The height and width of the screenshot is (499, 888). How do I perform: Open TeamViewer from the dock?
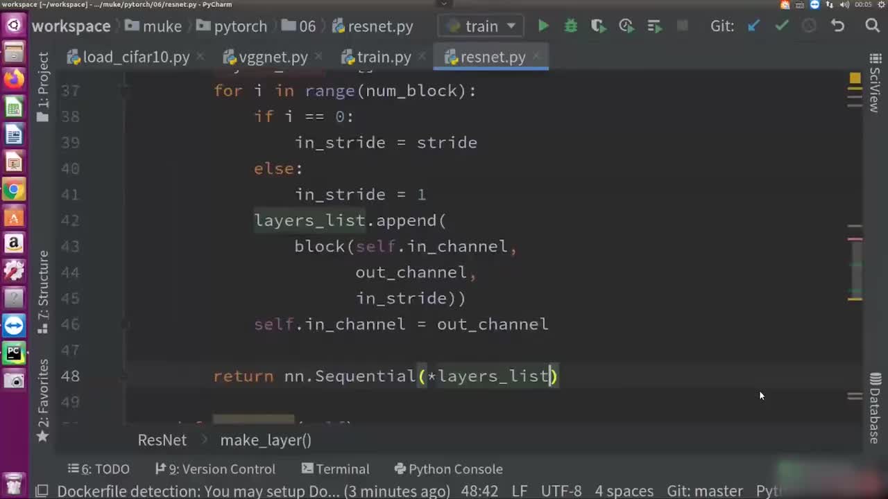(x=14, y=326)
